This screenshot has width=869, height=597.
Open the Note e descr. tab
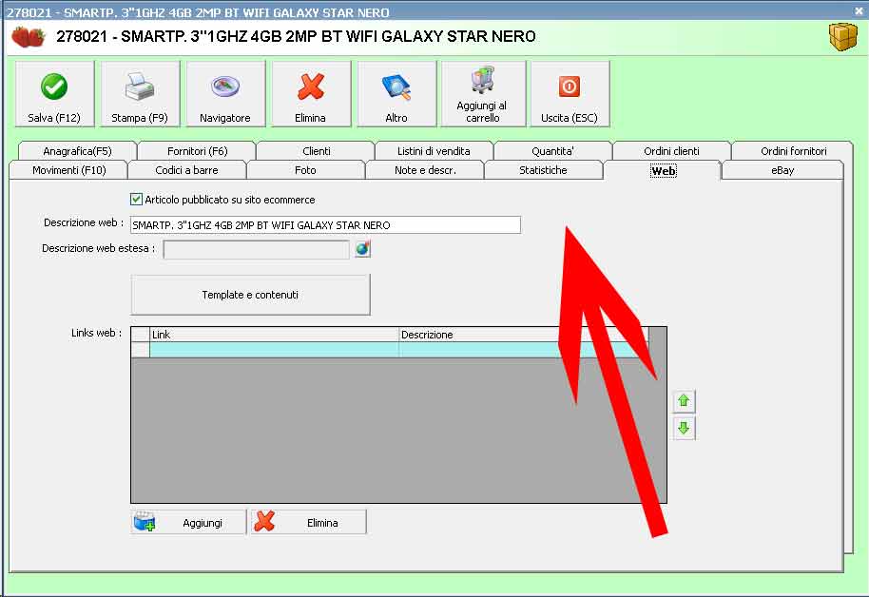tap(425, 170)
